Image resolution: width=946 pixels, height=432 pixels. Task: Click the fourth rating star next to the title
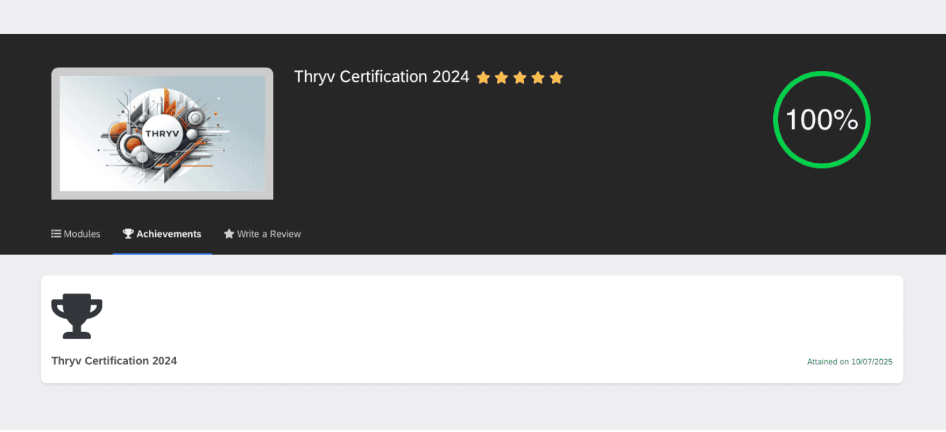click(538, 78)
